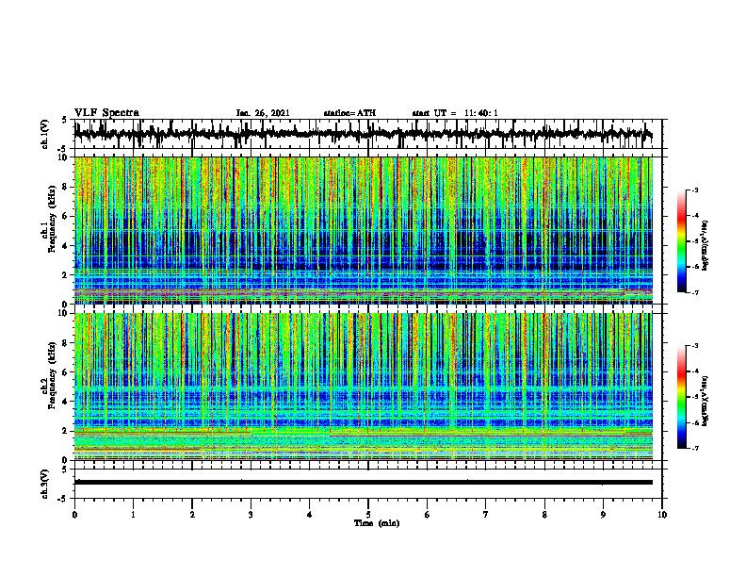Click the ch.1 voltage waveform trace
This screenshot has height=577, width=746.
364,134
